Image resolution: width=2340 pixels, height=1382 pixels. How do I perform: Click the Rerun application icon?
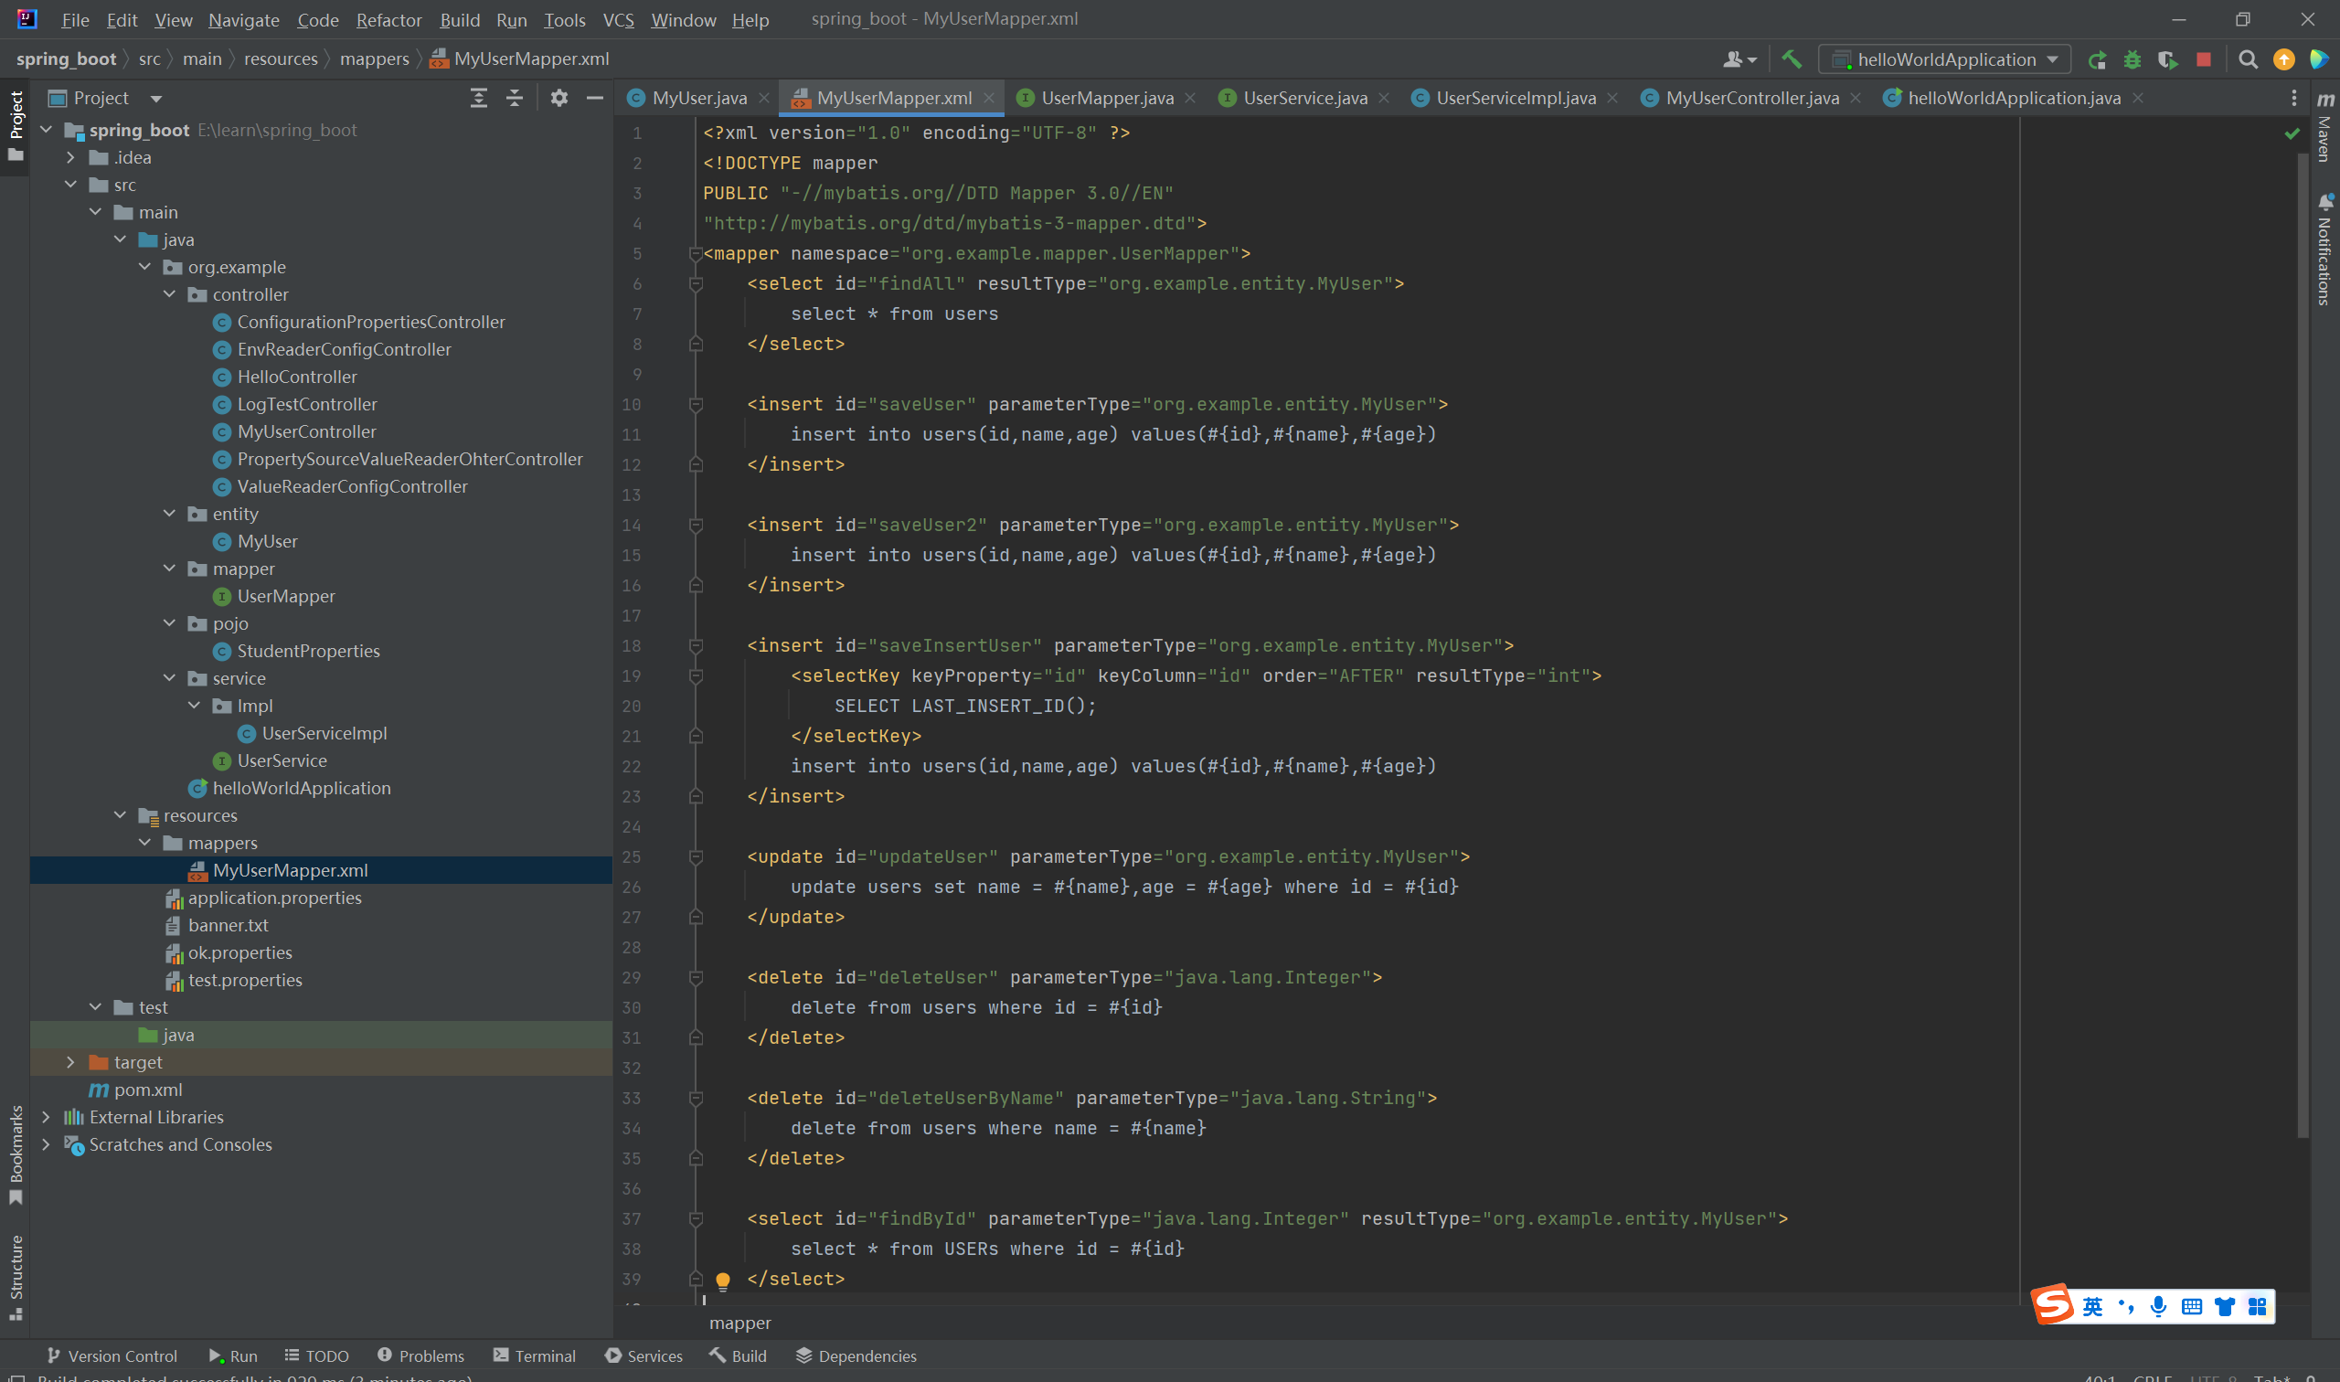(x=2097, y=59)
